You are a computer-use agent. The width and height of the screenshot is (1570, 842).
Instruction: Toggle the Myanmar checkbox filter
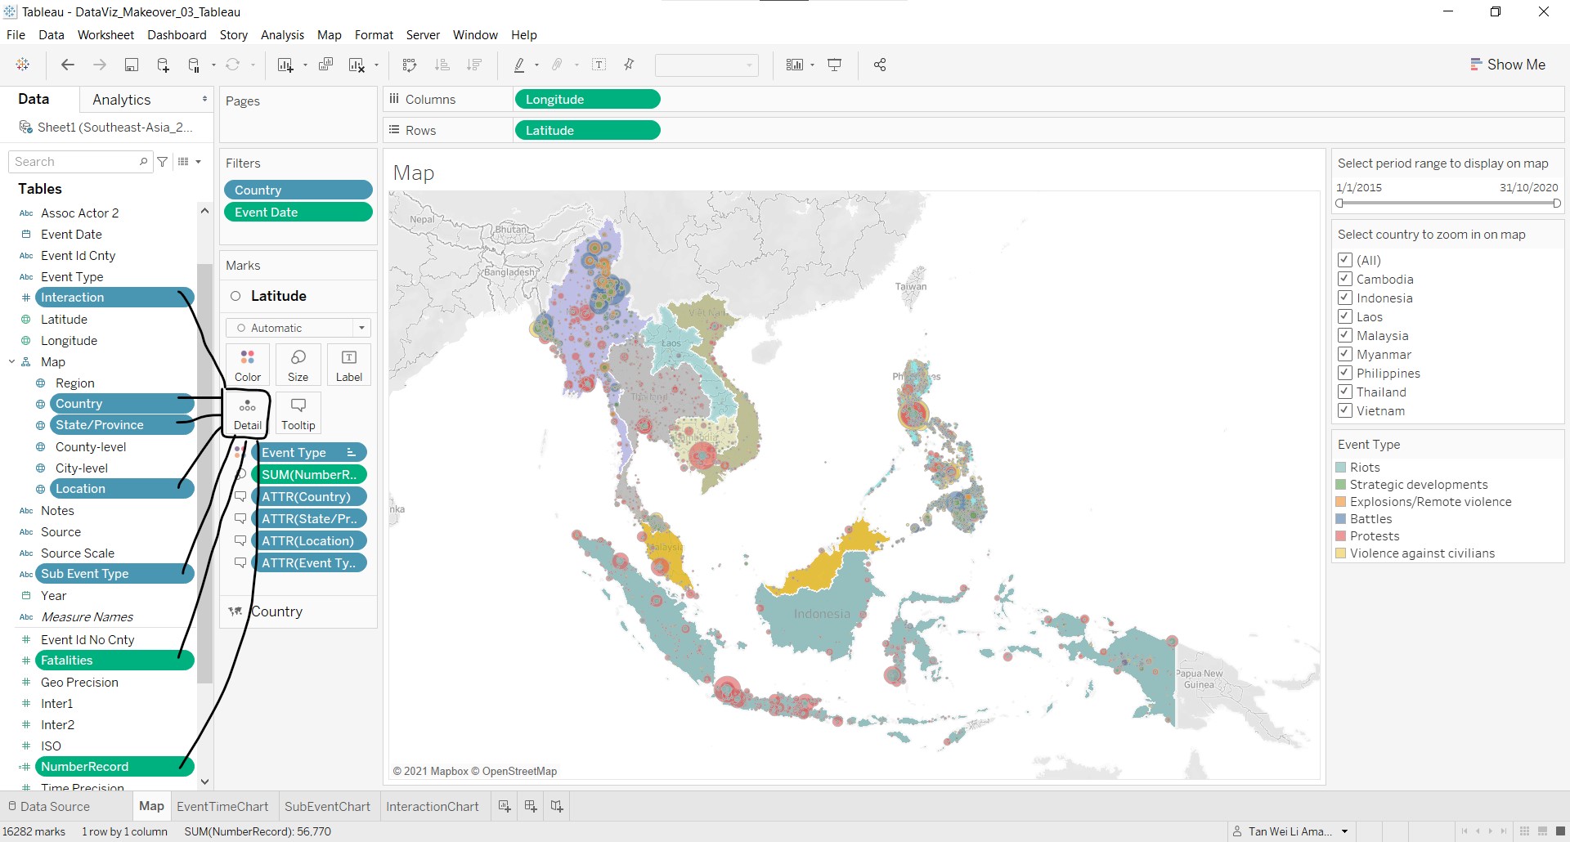click(x=1344, y=354)
